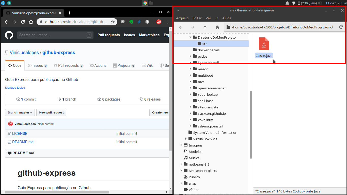Viewport: 347px width, 195px height.
Task: Expand the openxenmanager folder
Action: [190, 88]
